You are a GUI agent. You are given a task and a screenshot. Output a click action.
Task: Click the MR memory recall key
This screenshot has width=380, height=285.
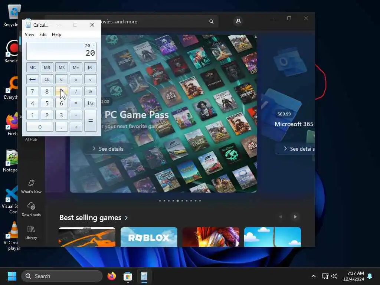coord(47,68)
